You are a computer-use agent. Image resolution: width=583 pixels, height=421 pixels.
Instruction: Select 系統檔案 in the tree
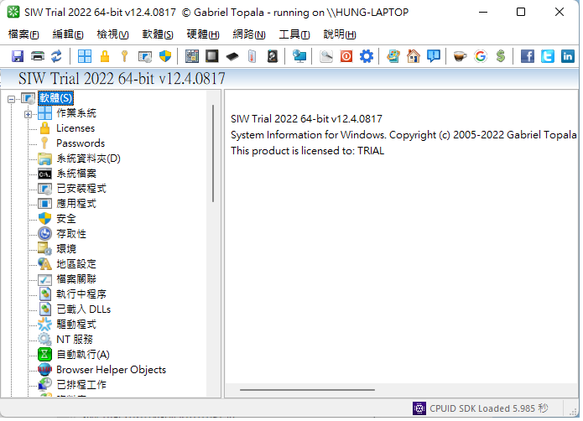pos(76,174)
